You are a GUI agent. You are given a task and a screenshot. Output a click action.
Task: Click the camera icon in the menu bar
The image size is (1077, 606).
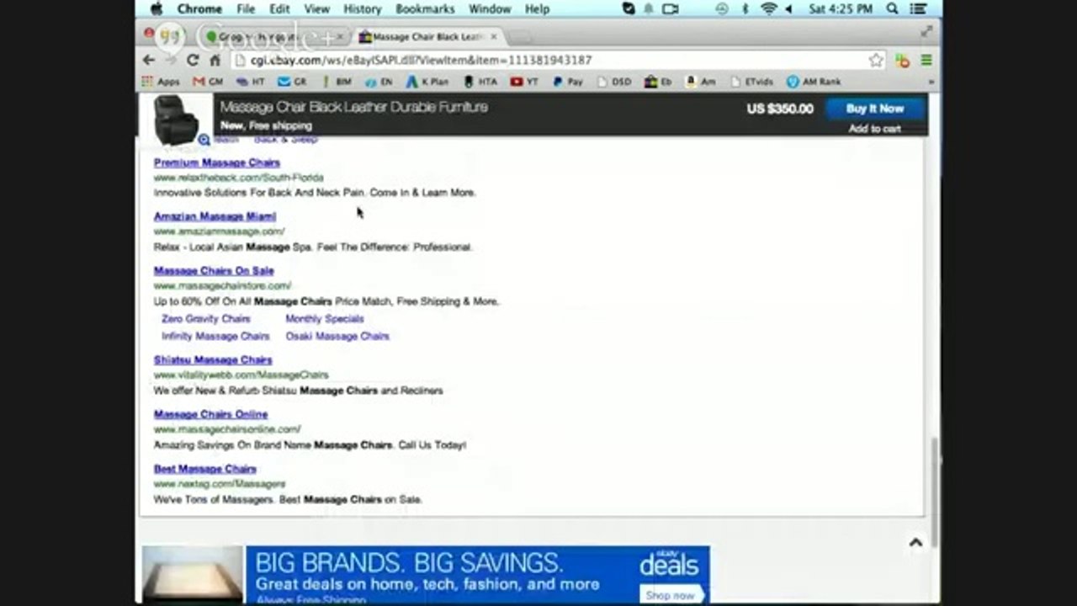671,9
